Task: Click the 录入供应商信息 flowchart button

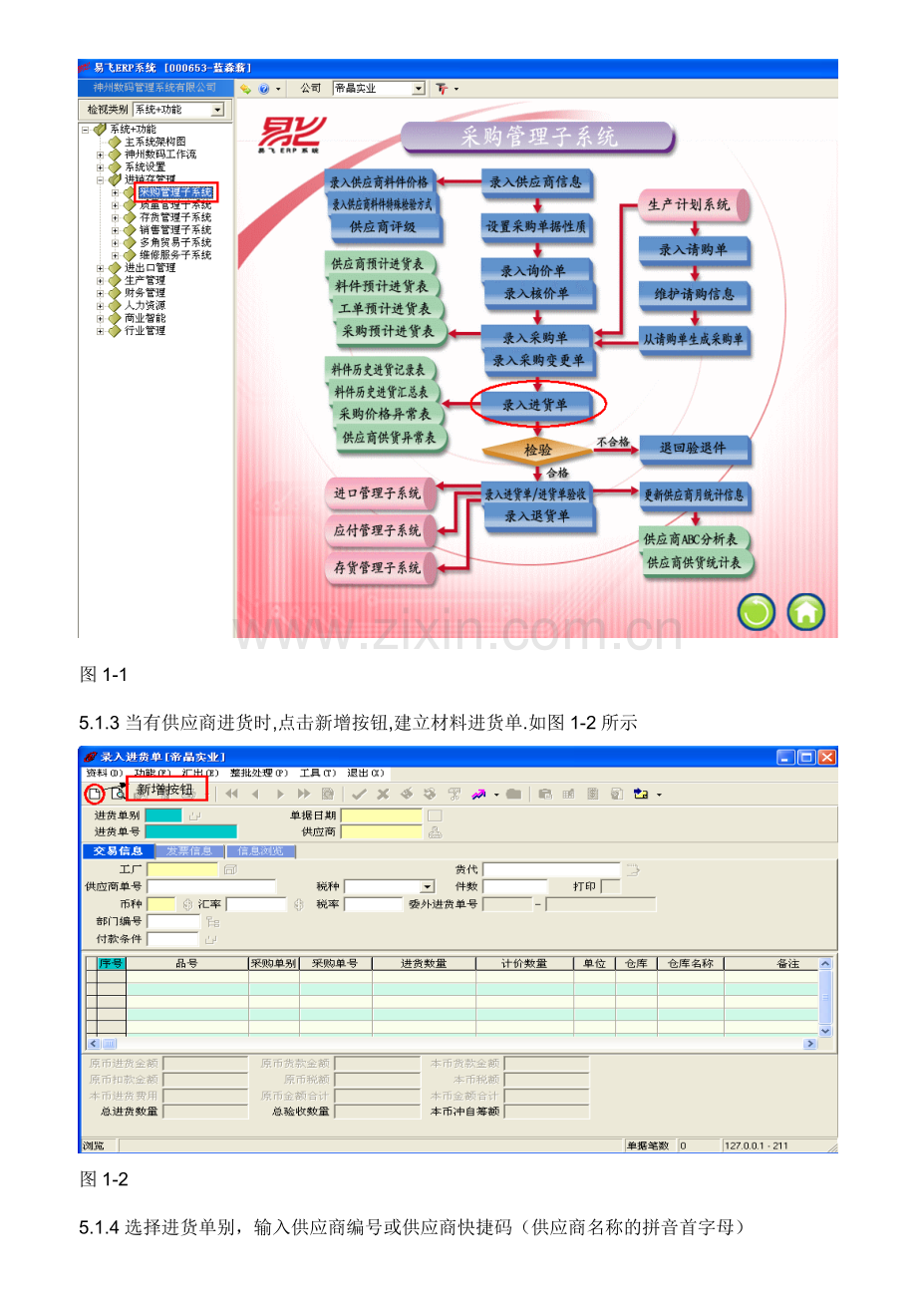Action: coord(535,182)
